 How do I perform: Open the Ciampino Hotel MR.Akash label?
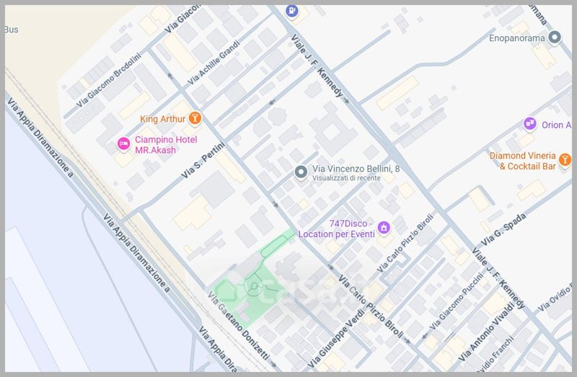(166, 145)
